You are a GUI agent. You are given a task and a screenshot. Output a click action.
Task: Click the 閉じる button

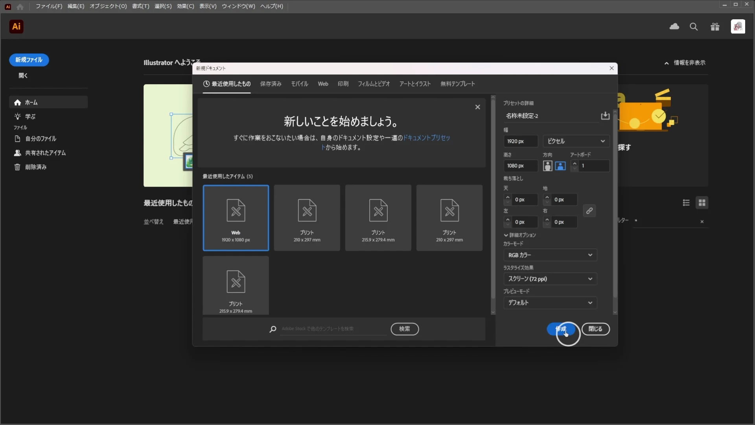[x=595, y=329]
